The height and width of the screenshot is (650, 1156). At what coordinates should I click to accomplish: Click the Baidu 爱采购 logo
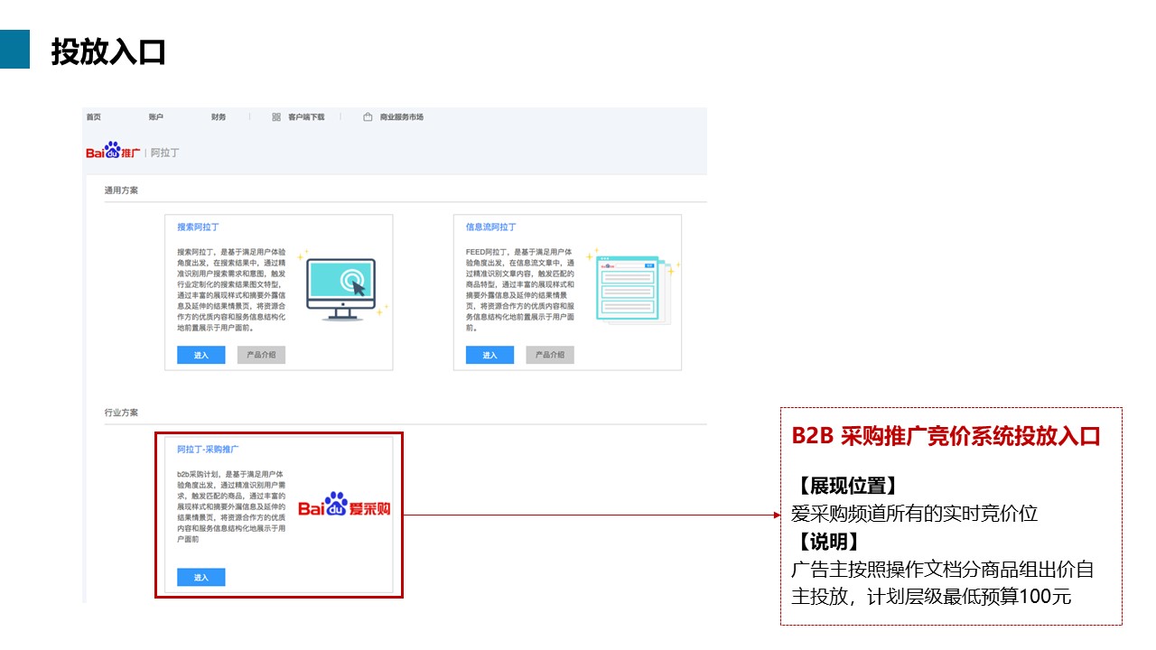[345, 506]
